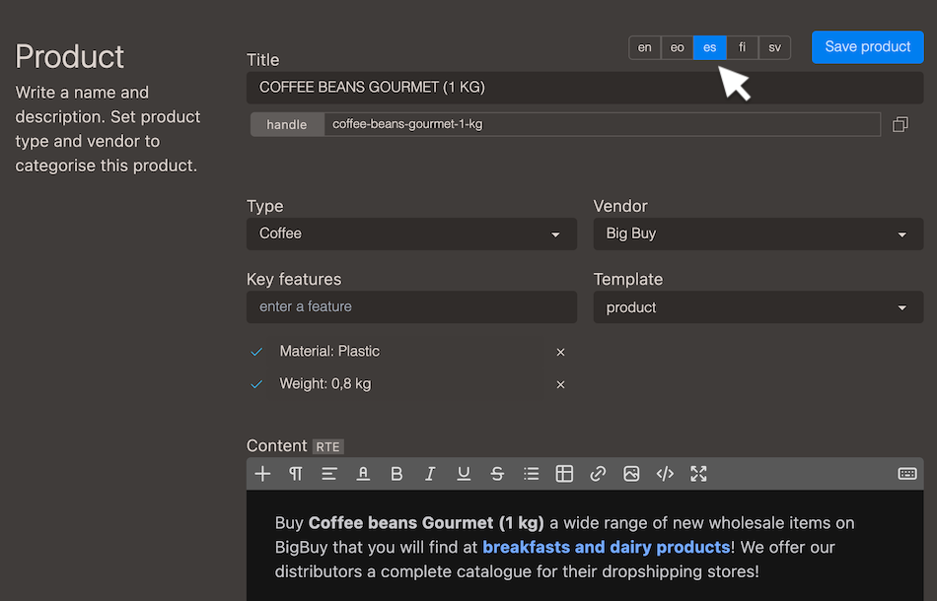Toggle underline in the content toolbar
937x601 pixels.
[464, 474]
